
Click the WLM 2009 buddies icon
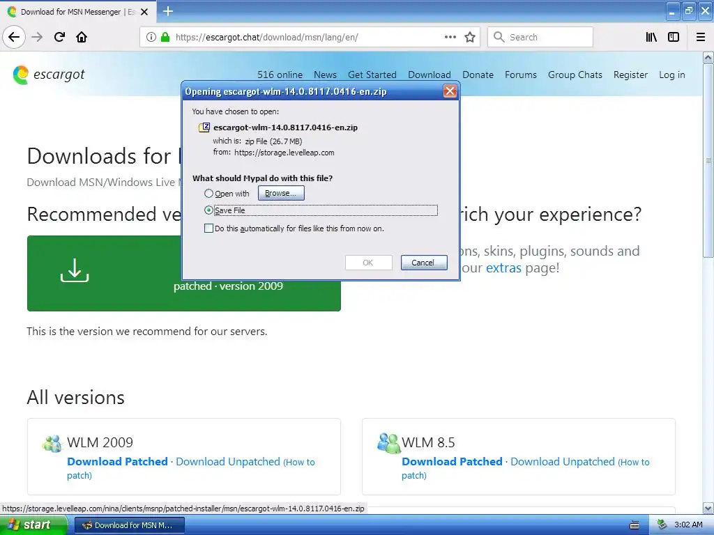coord(52,443)
